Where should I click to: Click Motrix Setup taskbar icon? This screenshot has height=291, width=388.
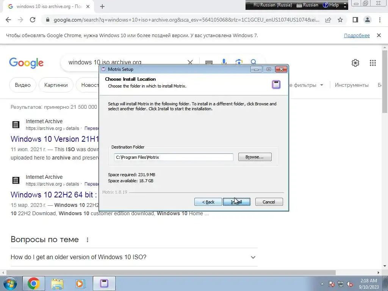[x=104, y=283]
